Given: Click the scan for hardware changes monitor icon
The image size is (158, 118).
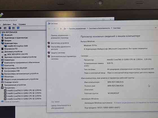Looking at the screenshot, I should (18, 28).
